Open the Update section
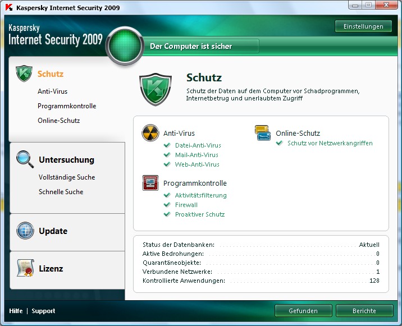This screenshot has width=402, height=326. pos(53,231)
